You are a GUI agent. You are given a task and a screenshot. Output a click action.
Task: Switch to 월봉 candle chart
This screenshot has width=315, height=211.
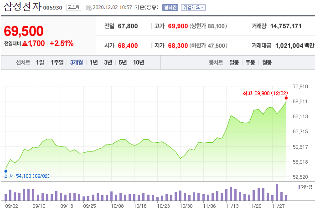click(267, 62)
